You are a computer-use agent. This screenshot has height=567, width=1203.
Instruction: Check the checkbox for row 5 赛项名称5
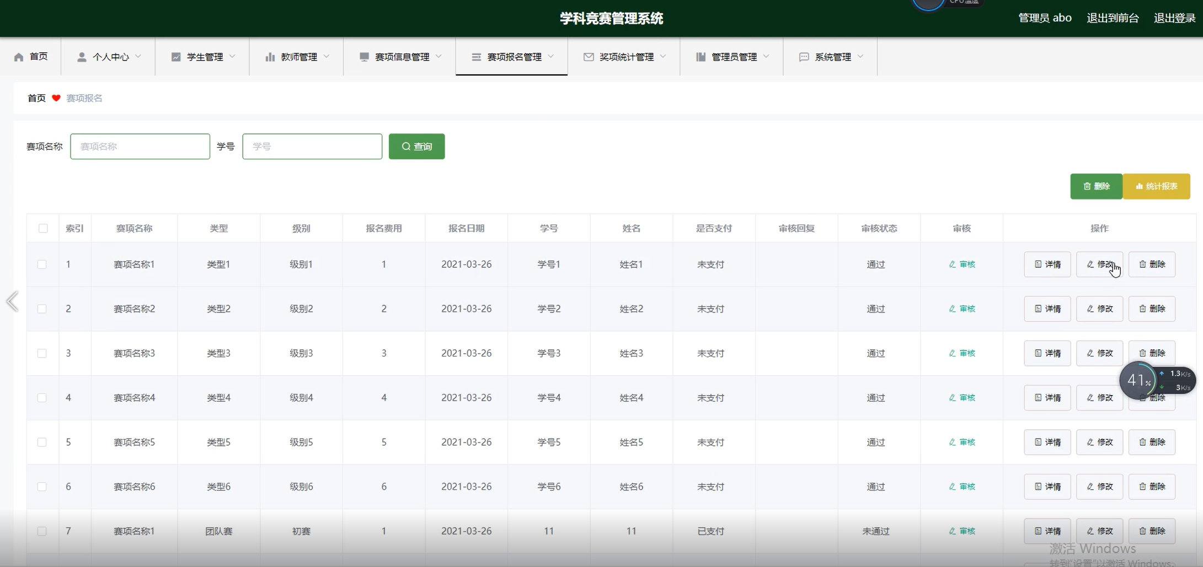tap(42, 442)
